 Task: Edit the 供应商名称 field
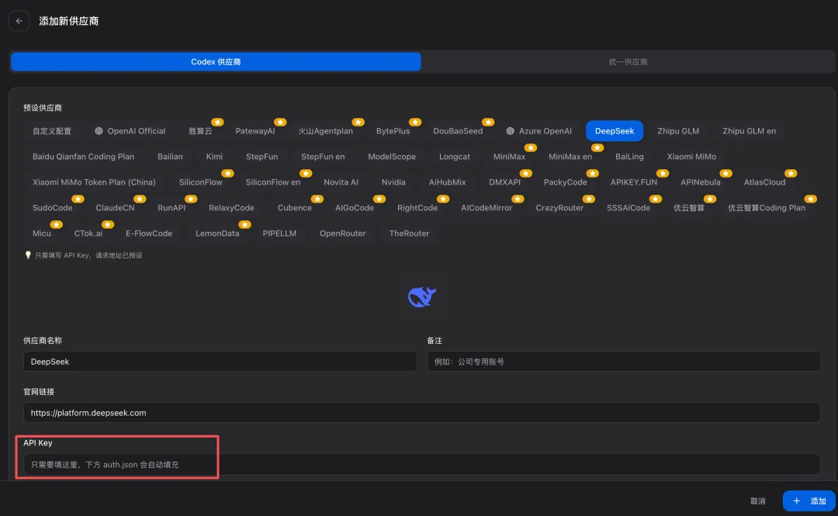click(220, 362)
